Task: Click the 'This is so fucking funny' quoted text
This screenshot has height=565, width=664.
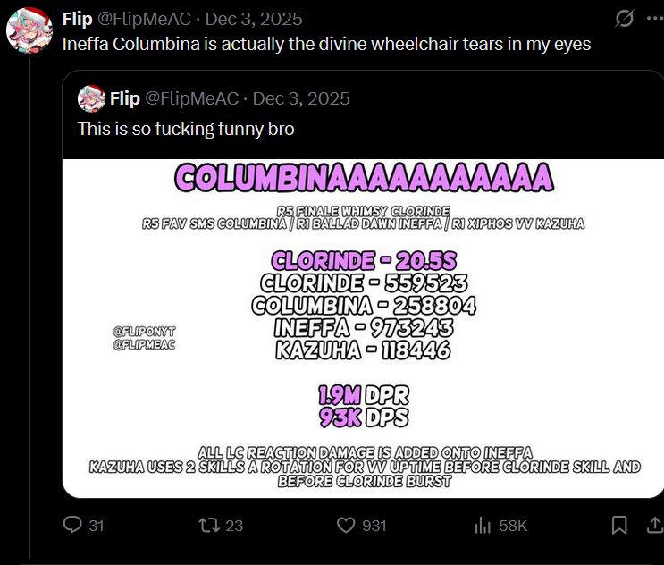Action: point(186,129)
